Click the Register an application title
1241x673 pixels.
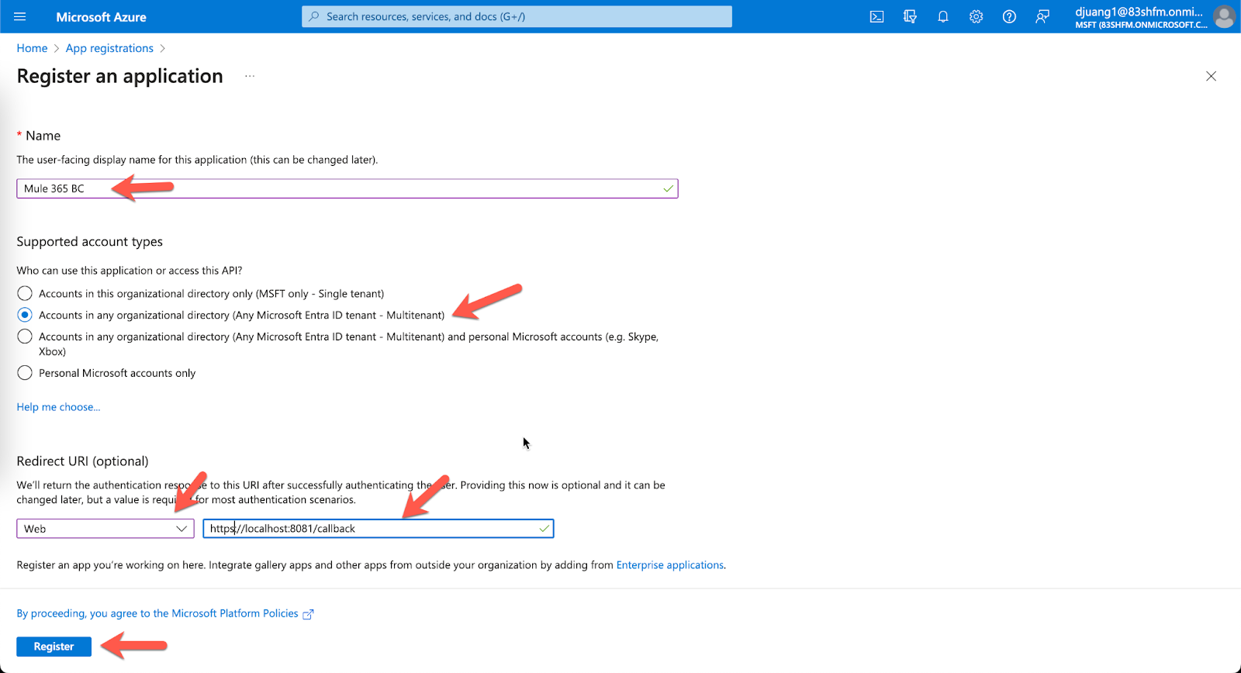click(119, 76)
